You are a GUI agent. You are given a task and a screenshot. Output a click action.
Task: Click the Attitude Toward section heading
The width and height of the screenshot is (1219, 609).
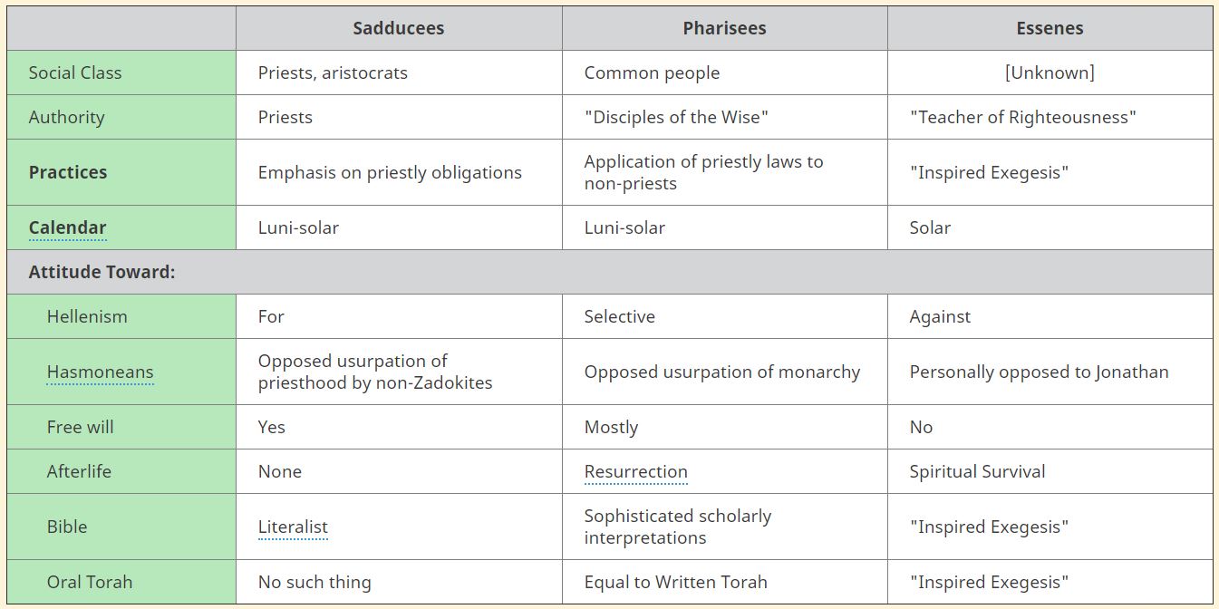tap(102, 272)
